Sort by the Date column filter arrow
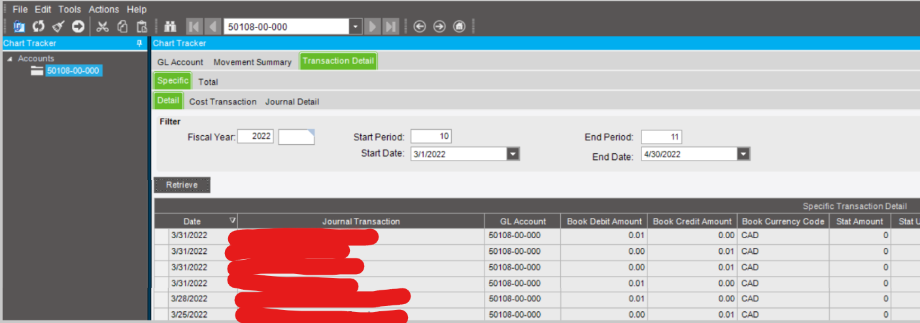920x323 pixels. click(x=233, y=221)
